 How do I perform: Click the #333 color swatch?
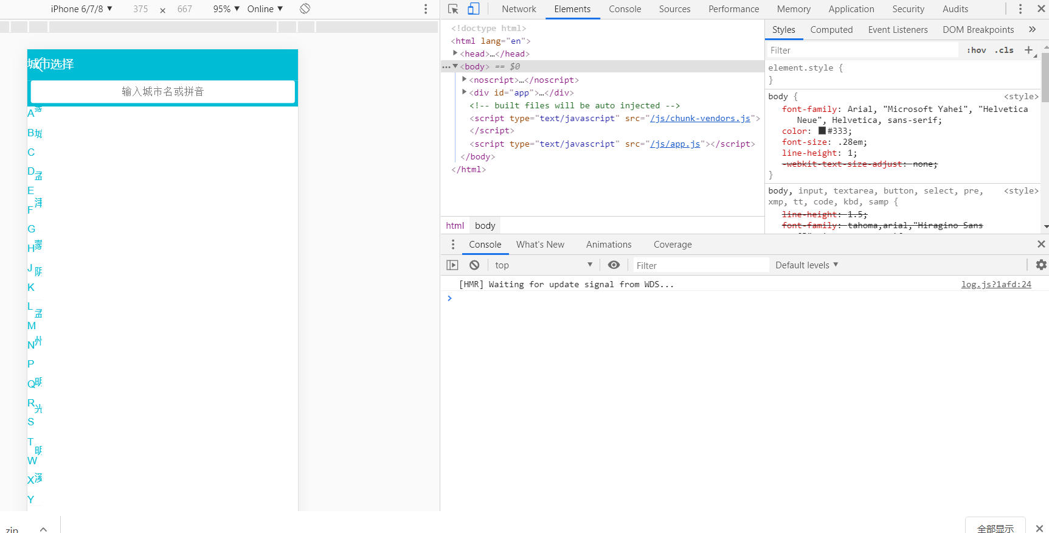coord(822,131)
